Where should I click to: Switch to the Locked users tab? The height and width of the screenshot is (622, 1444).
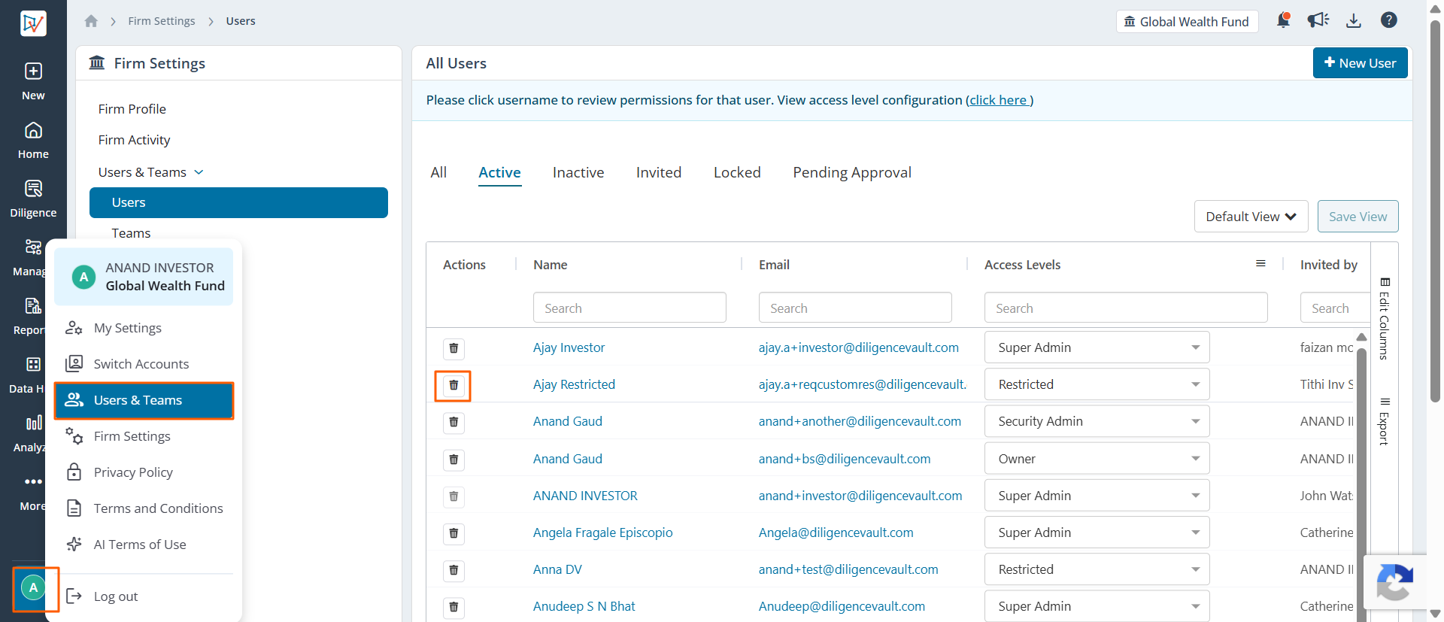(x=737, y=172)
